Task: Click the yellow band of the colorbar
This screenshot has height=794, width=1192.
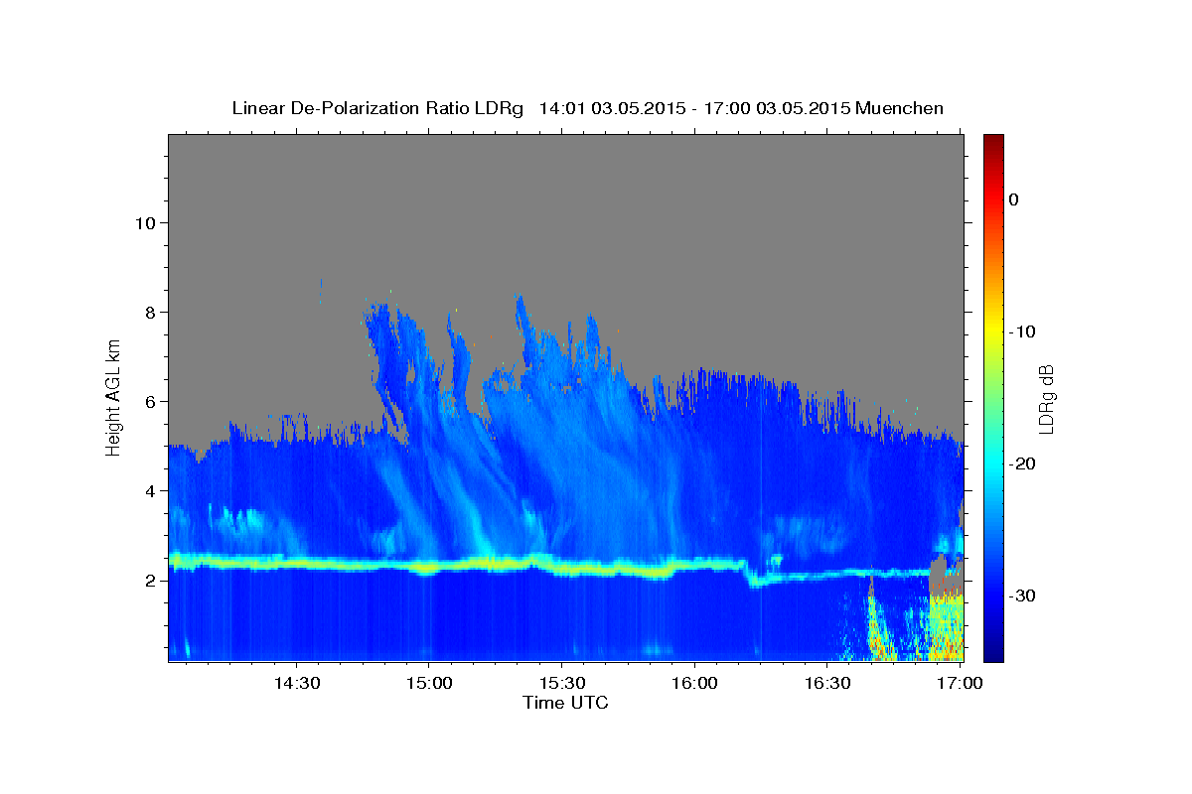Action: tap(993, 331)
